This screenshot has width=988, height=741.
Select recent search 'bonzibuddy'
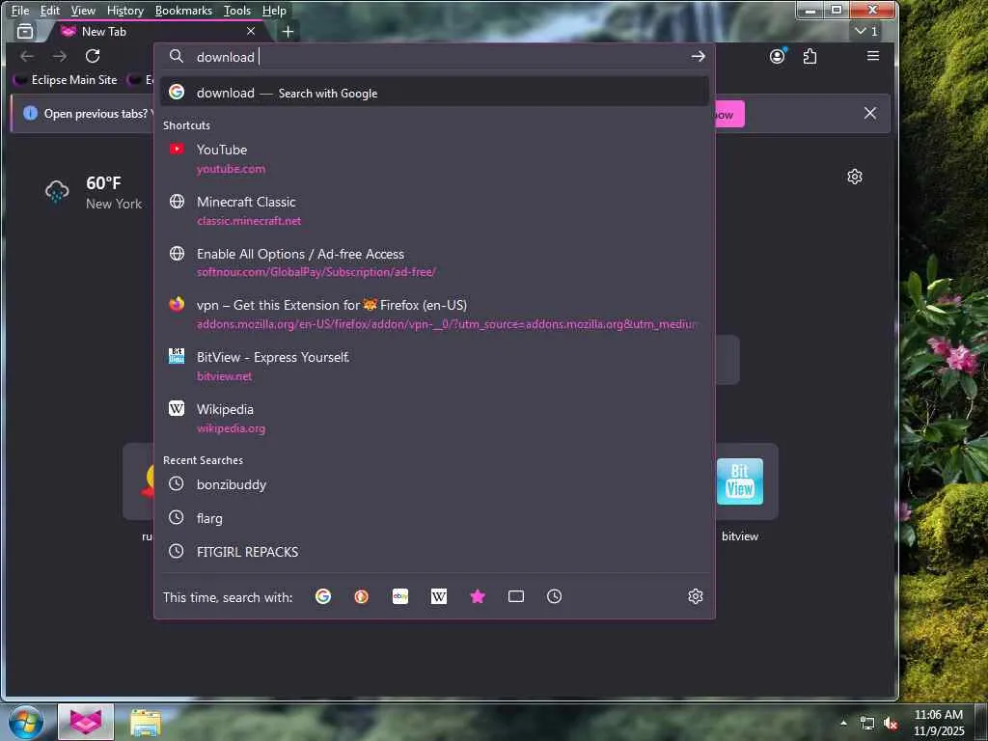434,484
